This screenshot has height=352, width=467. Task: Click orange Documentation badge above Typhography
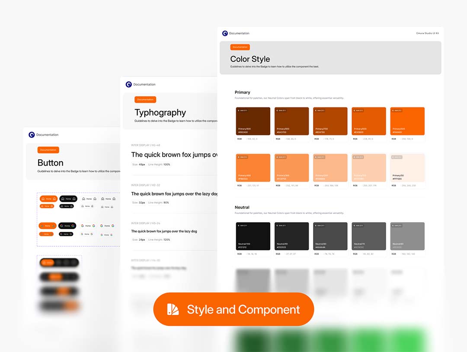coord(145,100)
